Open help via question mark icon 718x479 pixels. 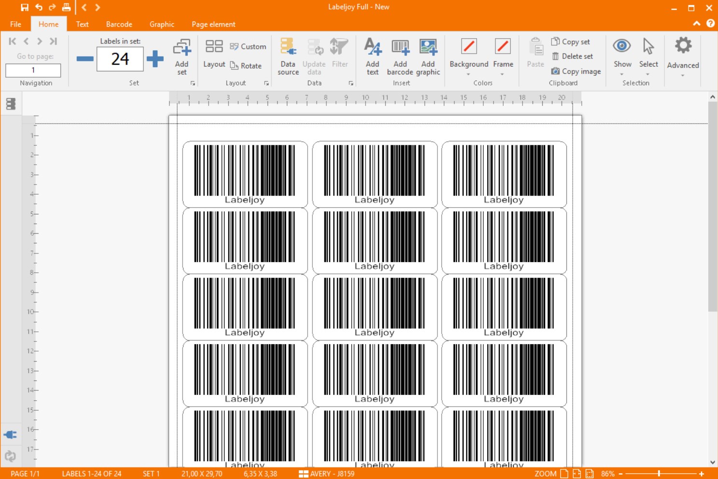(x=710, y=23)
